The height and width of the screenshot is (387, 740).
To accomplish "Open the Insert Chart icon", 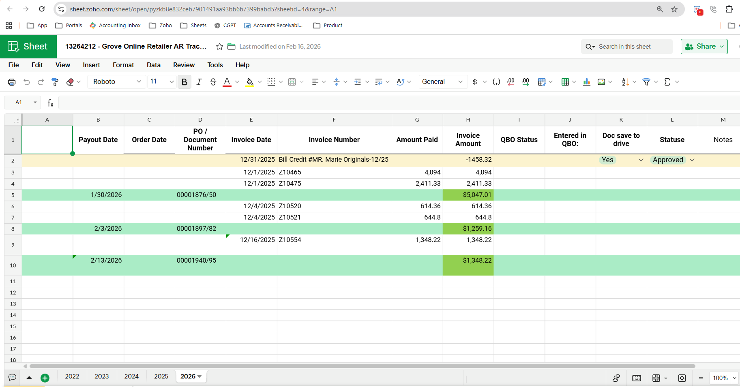I will point(586,82).
